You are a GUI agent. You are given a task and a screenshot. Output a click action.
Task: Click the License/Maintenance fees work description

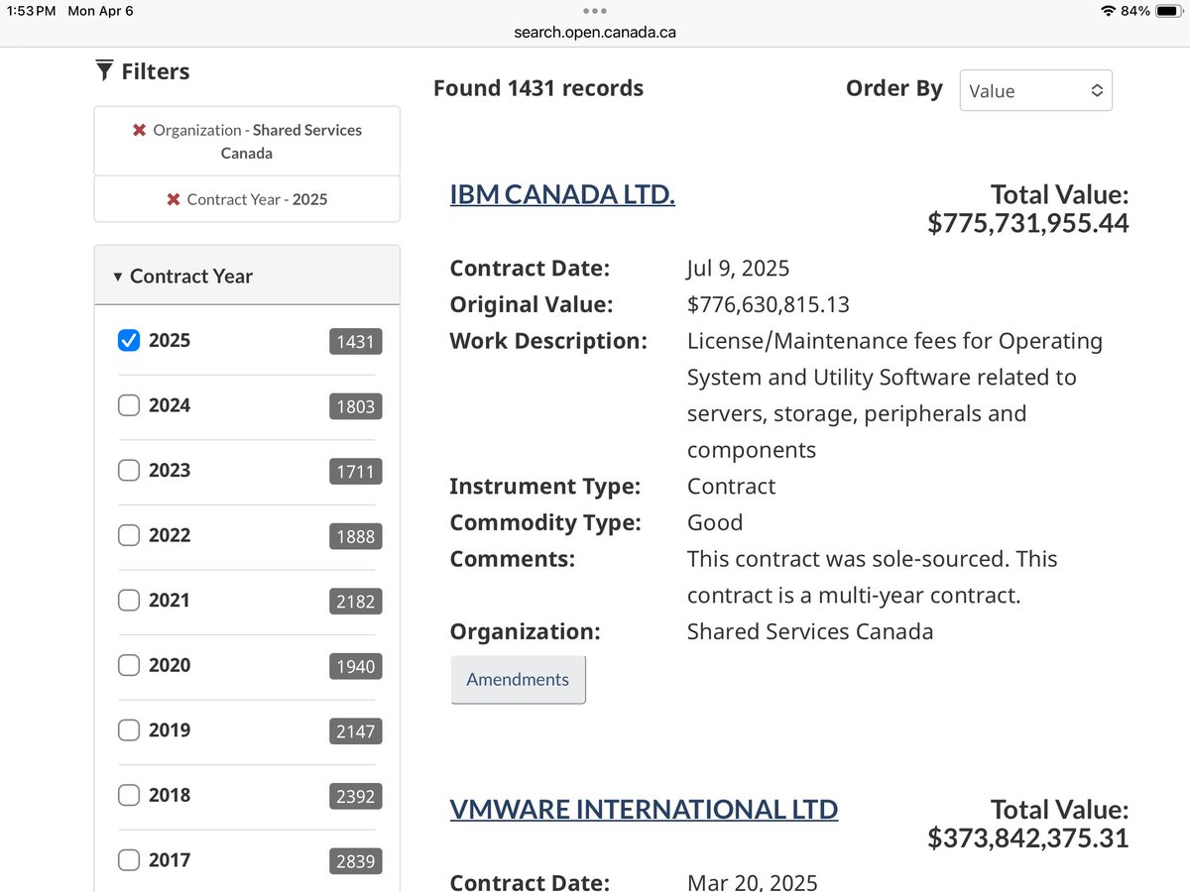coord(894,395)
